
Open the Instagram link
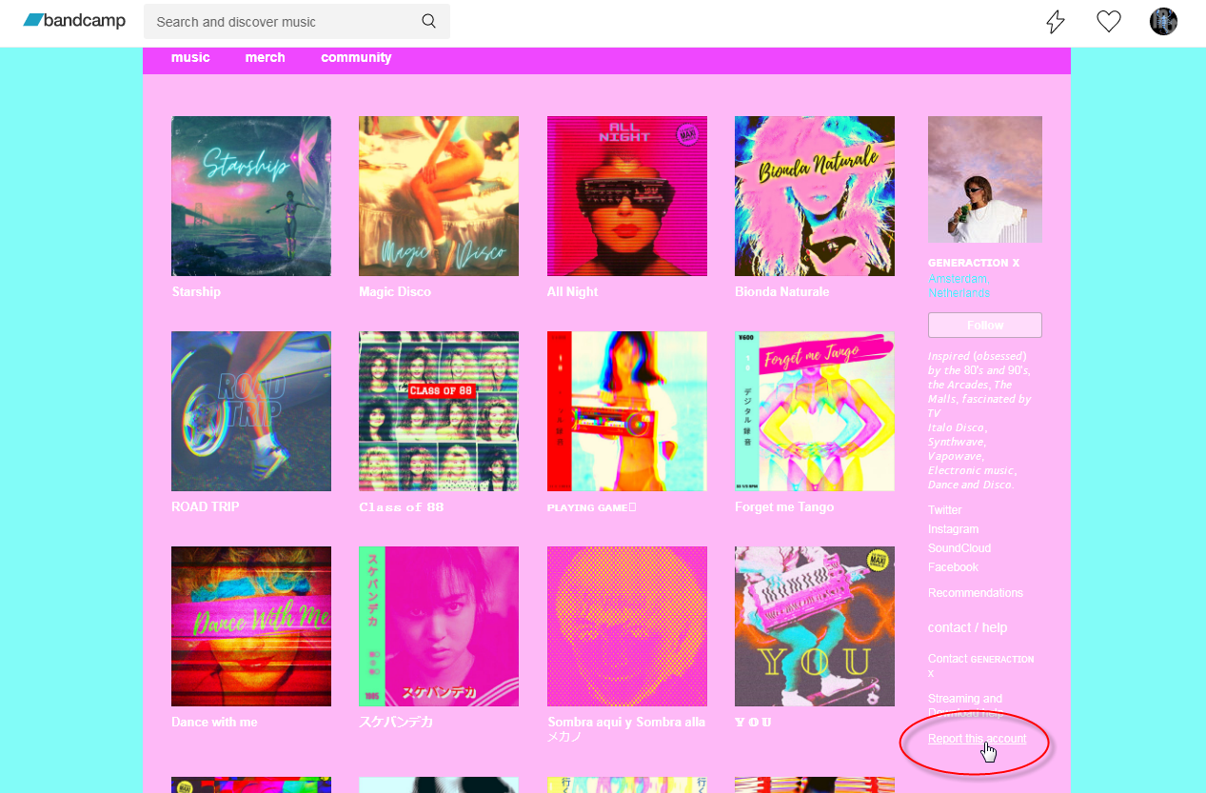point(953,529)
